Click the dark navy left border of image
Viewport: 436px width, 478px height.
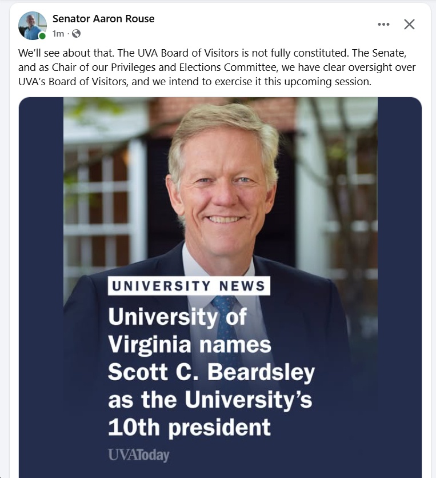point(41,286)
